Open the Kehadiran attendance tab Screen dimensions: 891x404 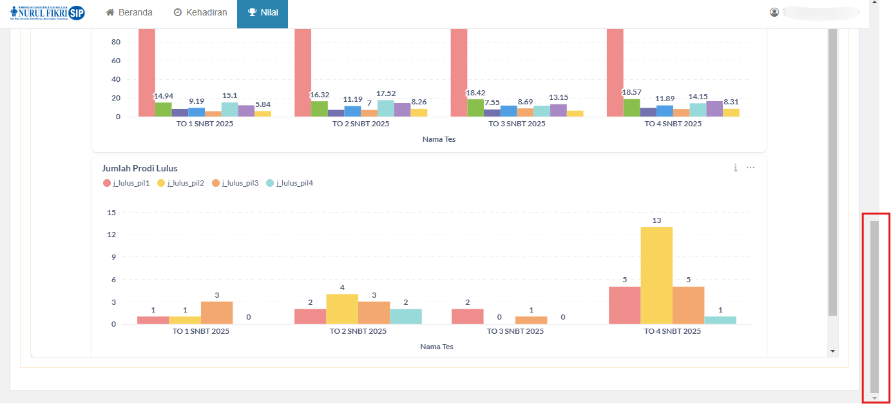pyautogui.click(x=200, y=13)
